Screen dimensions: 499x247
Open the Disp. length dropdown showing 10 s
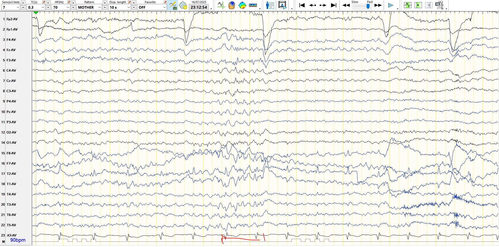[x=120, y=7]
